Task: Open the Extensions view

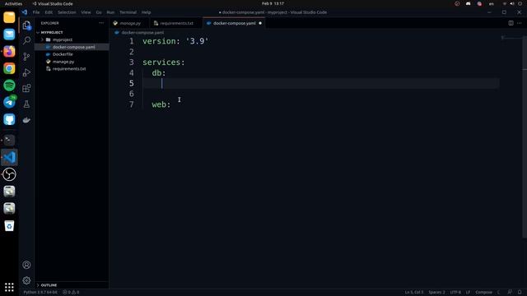Action: pos(26,88)
